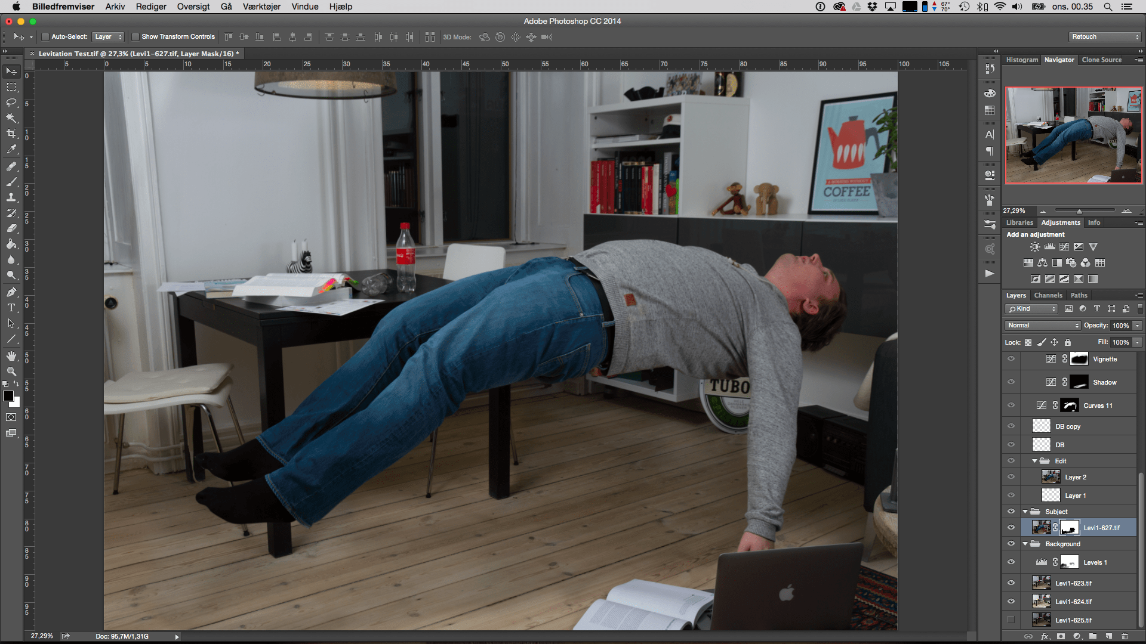The width and height of the screenshot is (1146, 644).
Task: Select the Zoom tool in toolbar
Action: (11, 371)
